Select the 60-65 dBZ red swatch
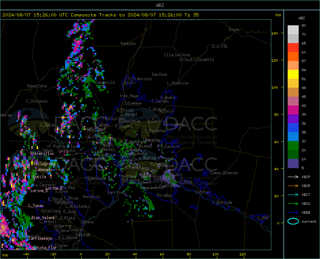This screenshot has width=320, height=259. (x=293, y=48)
